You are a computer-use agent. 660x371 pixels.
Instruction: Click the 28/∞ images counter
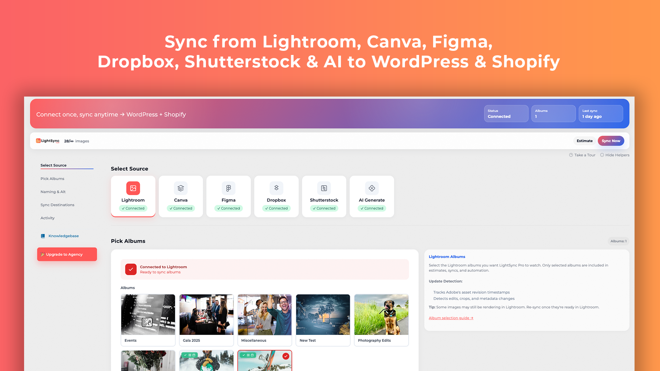point(77,141)
